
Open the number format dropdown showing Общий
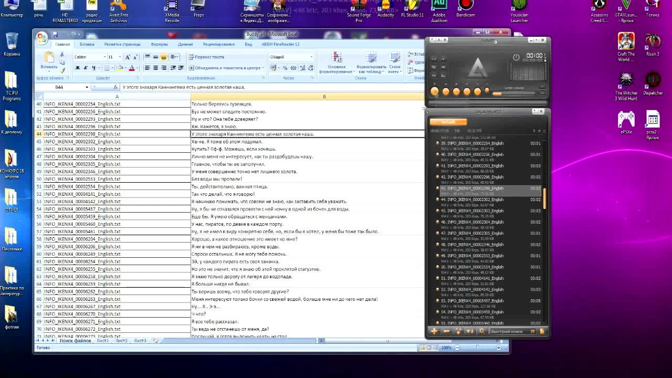click(311, 57)
